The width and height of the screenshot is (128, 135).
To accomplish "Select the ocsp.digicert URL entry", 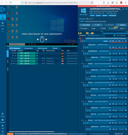I will tap(72, 58).
